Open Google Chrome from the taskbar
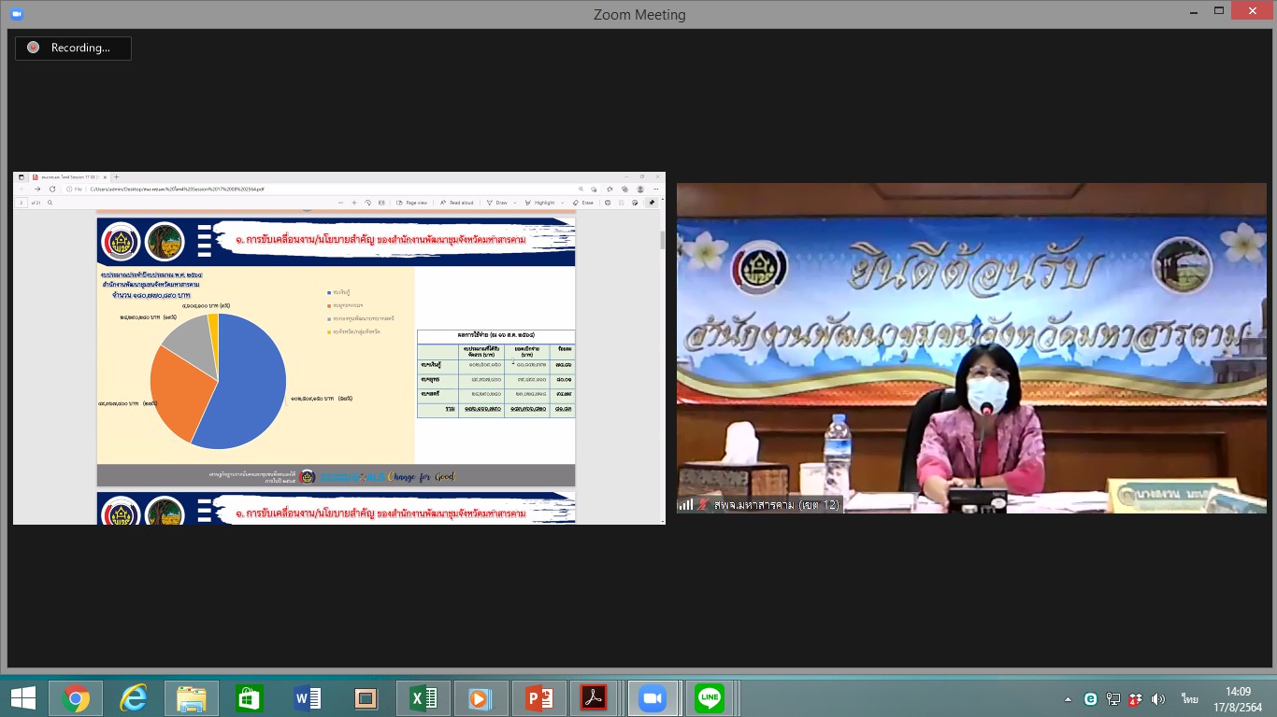Viewport: 1277px width, 717px height. [76, 697]
